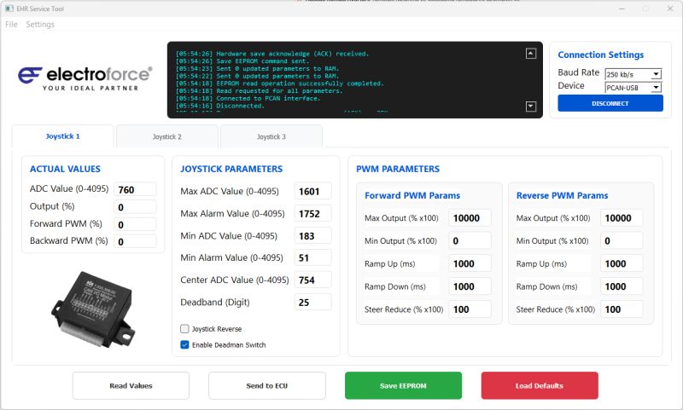The width and height of the screenshot is (683, 410).
Task: Click the Forward PWM Max Output field
Action: pos(470,218)
